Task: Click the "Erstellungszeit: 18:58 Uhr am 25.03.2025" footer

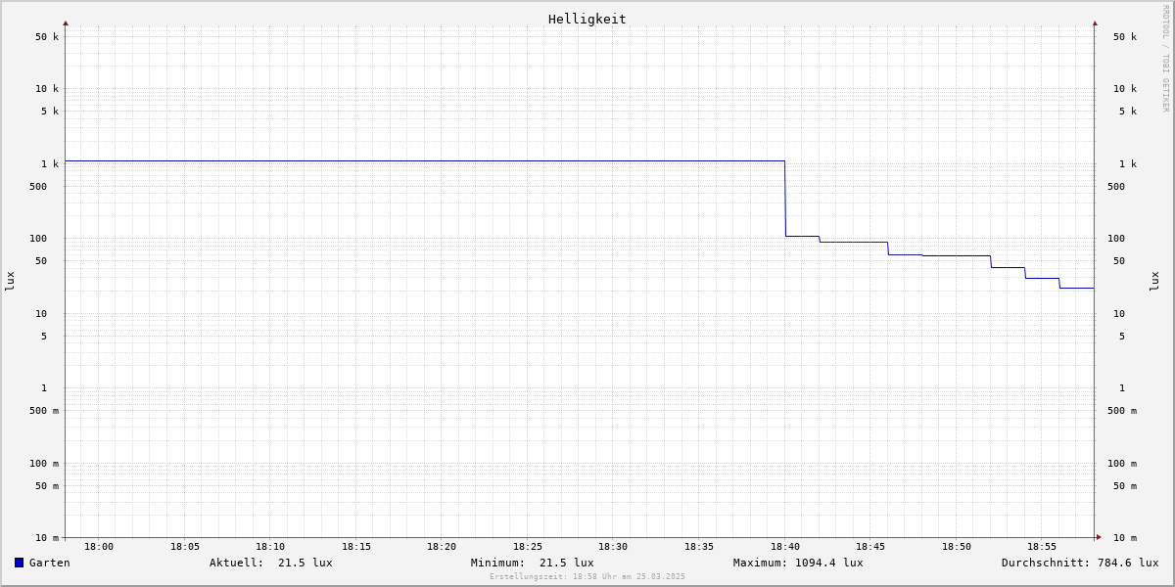Action: [x=587, y=577]
